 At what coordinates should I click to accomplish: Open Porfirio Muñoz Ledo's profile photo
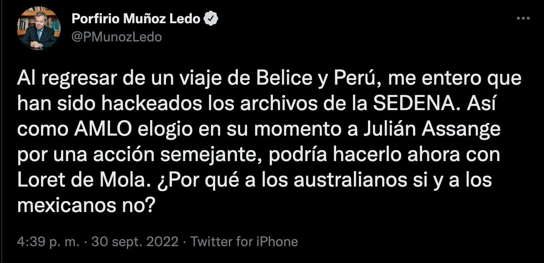tap(39, 28)
